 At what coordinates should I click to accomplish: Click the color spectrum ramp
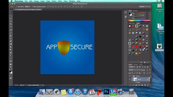[x=139, y=21]
